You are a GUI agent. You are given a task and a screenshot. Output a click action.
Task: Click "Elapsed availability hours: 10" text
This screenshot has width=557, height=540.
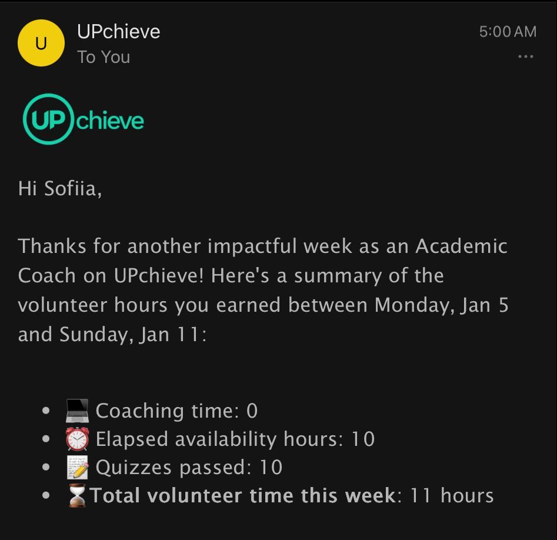(x=235, y=439)
